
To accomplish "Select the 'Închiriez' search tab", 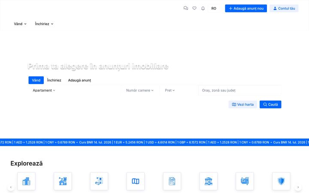I will (54, 80).
